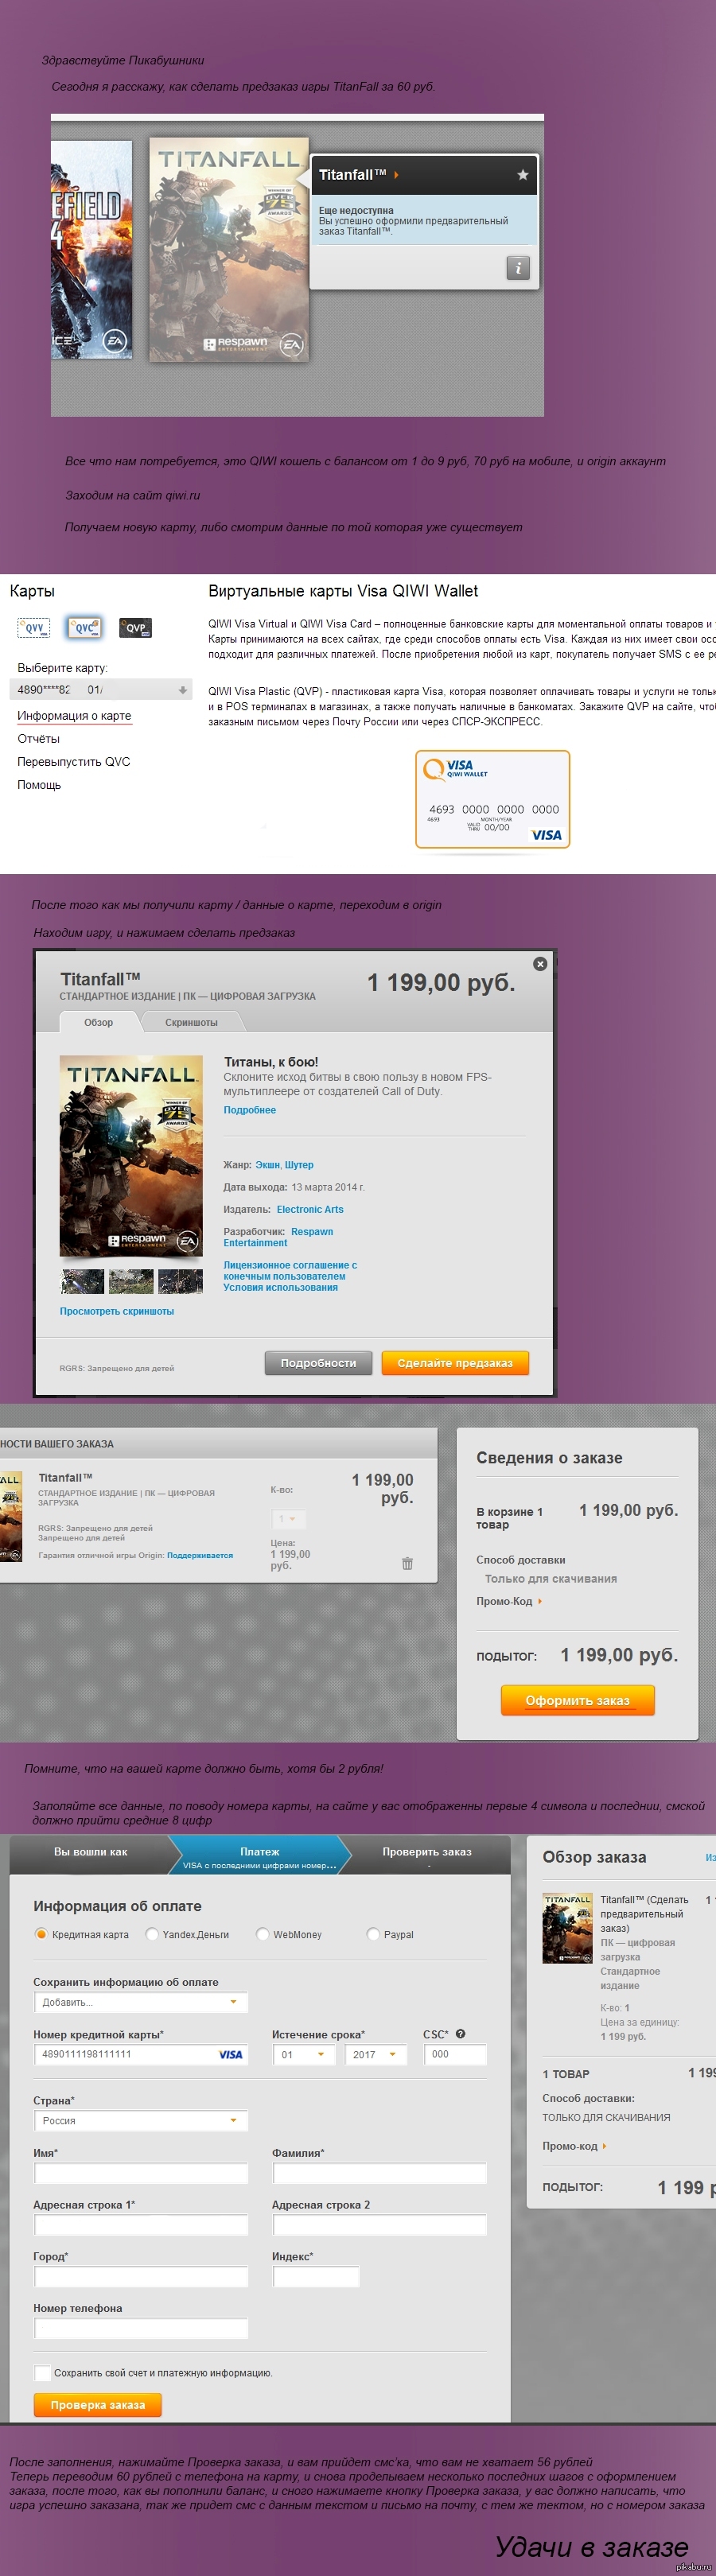The height and width of the screenshot is (2576, 716).
Task: Choose Yandex.Деньги payment method
Action: [153, 1934]
